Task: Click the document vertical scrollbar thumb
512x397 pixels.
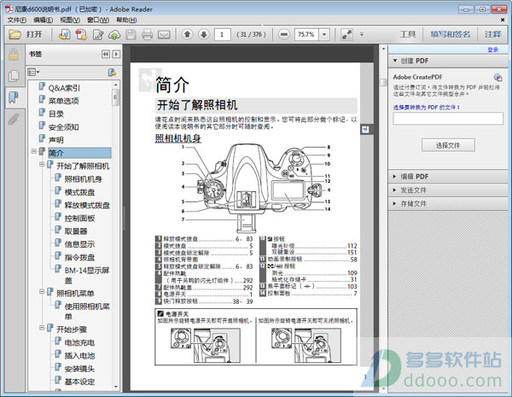Action: [x=383, y=82]
